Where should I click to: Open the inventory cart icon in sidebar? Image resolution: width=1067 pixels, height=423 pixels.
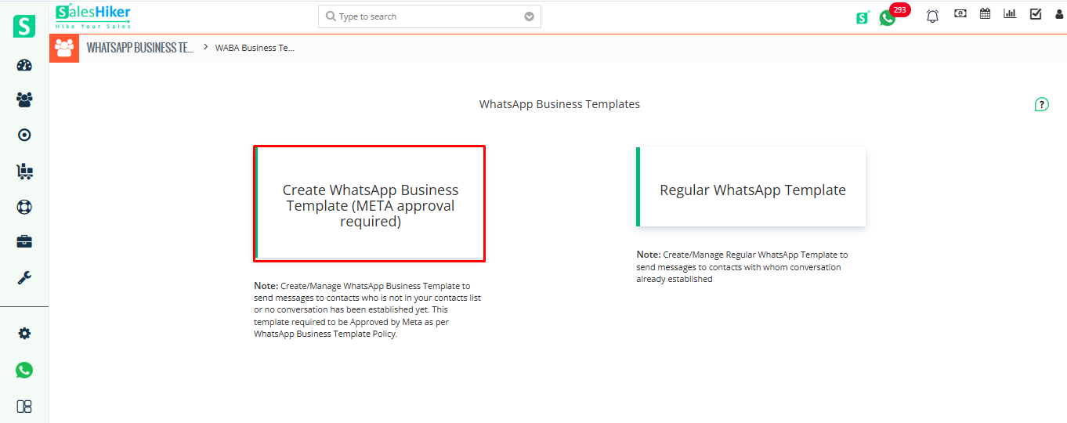[24, 172]
